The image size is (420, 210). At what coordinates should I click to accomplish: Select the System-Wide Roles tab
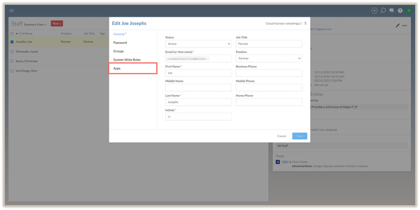coord(127,59)
